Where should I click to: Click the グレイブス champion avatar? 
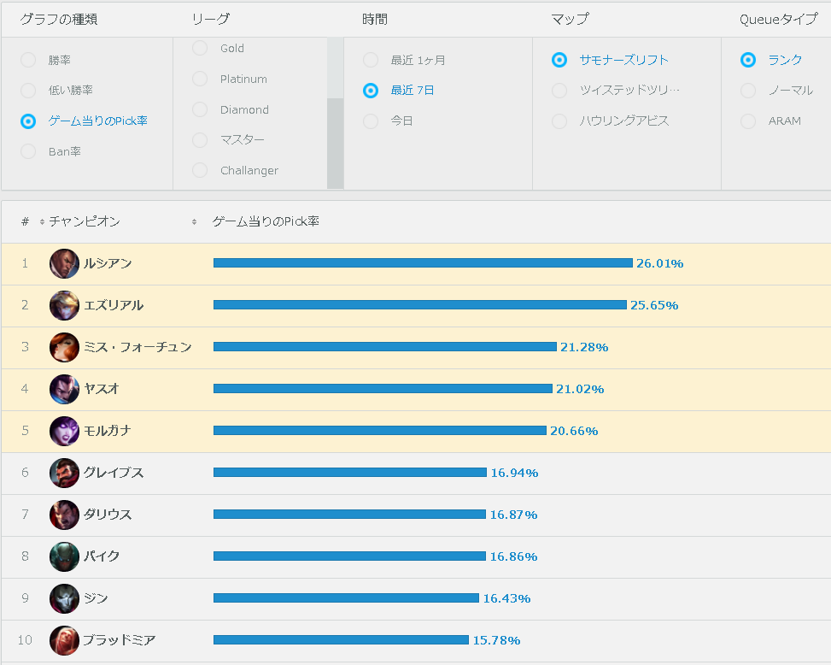tap(64, 473)
